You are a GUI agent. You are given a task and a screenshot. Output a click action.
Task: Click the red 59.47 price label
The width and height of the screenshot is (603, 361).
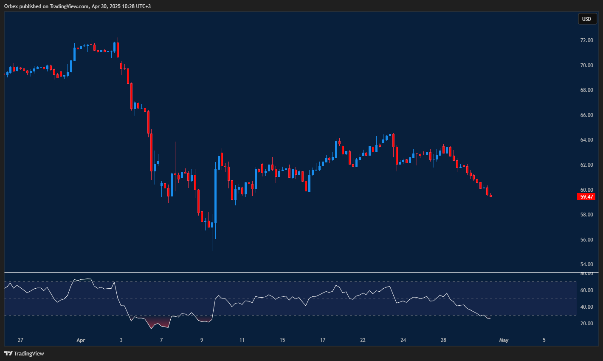pyautogui.click(x=586, y=196)
